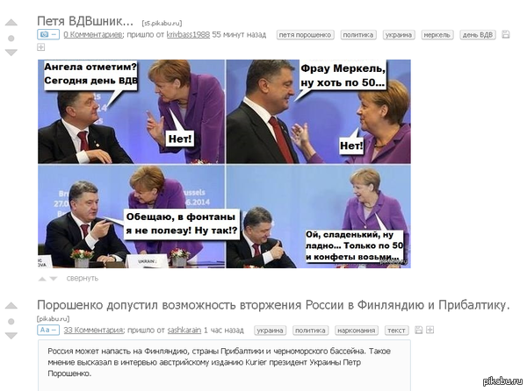Upvote the Порошенко Finland invasion post
The image size is (527, 391).
(x=11, y=305)
